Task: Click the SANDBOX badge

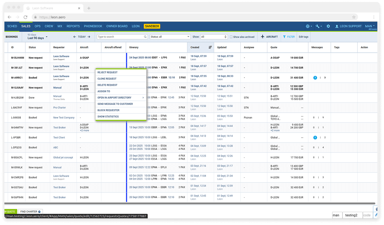Action: coord(152,26)
